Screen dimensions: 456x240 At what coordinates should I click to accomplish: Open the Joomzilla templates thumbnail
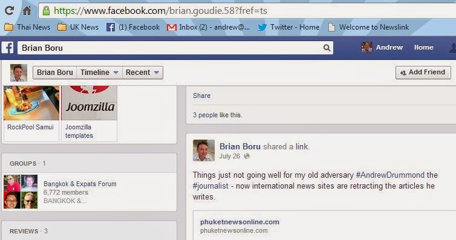tap(90, 113)
